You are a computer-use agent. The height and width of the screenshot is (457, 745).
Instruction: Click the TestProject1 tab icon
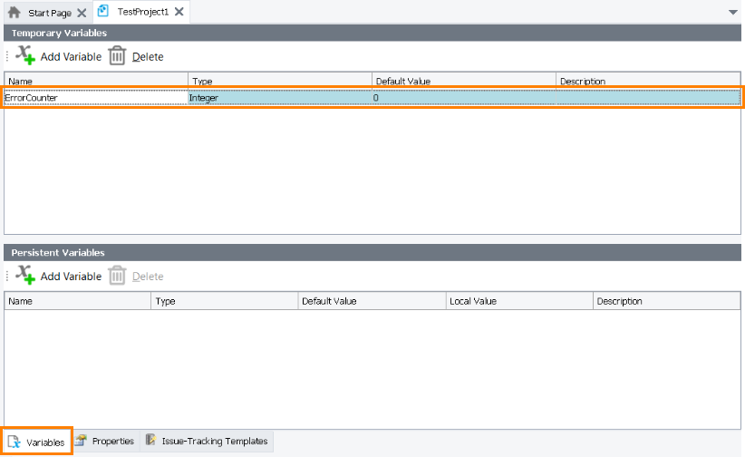click(103, 12)
